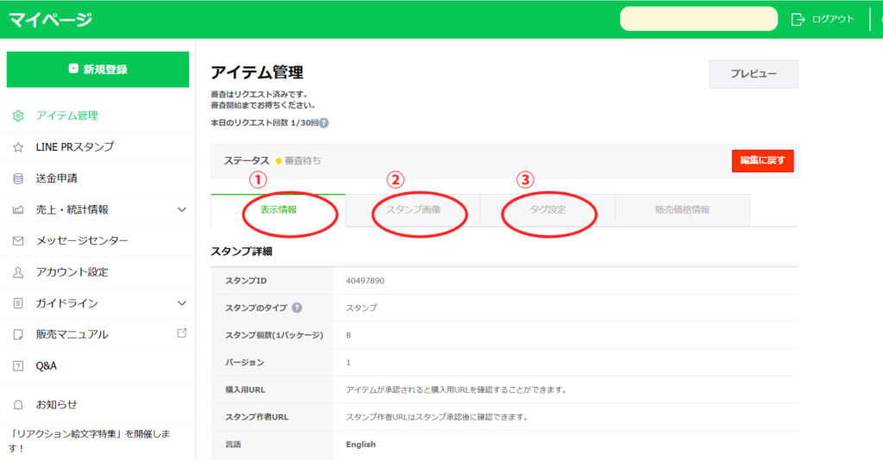Viewport: 883px width, 460px height.
Task: Open ガイドライン menu item
Action: click(67, 303)
